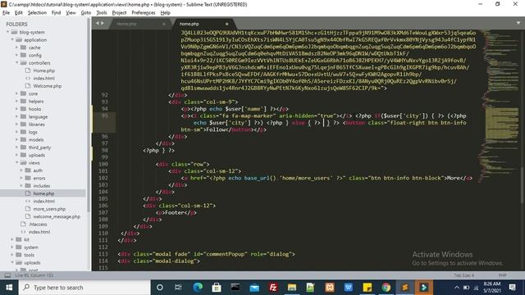
Task: Click the models folder in sidebar
Action: [x=36, y=140]
